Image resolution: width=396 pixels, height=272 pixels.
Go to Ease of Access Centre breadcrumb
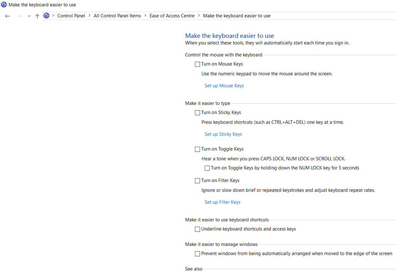pos(172,16)
